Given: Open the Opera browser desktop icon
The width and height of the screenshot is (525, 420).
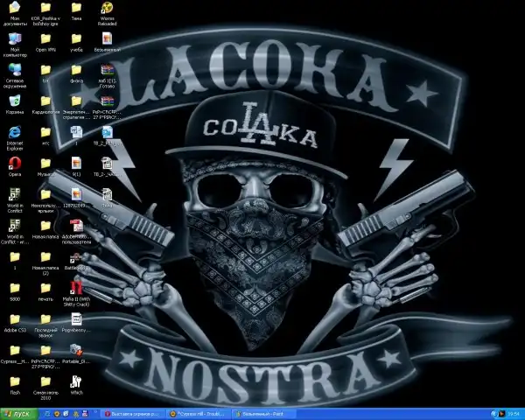Looking at the screenshot, I should [15, 162].
